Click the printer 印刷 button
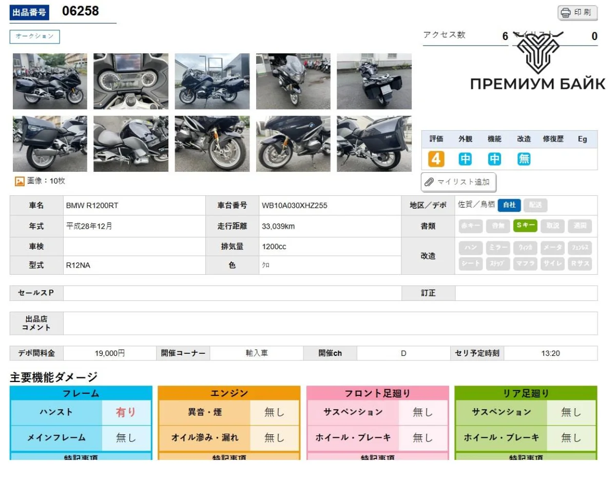This screenshot has width=616, height=485. [x=577, y=13]
